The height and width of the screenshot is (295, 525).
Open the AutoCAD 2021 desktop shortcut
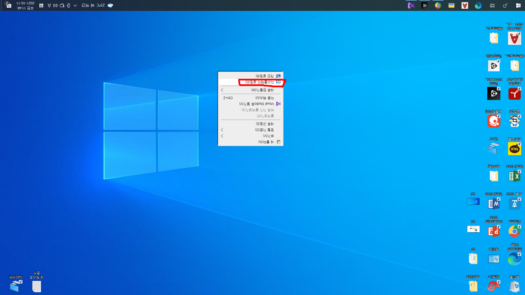coord(514,35)
